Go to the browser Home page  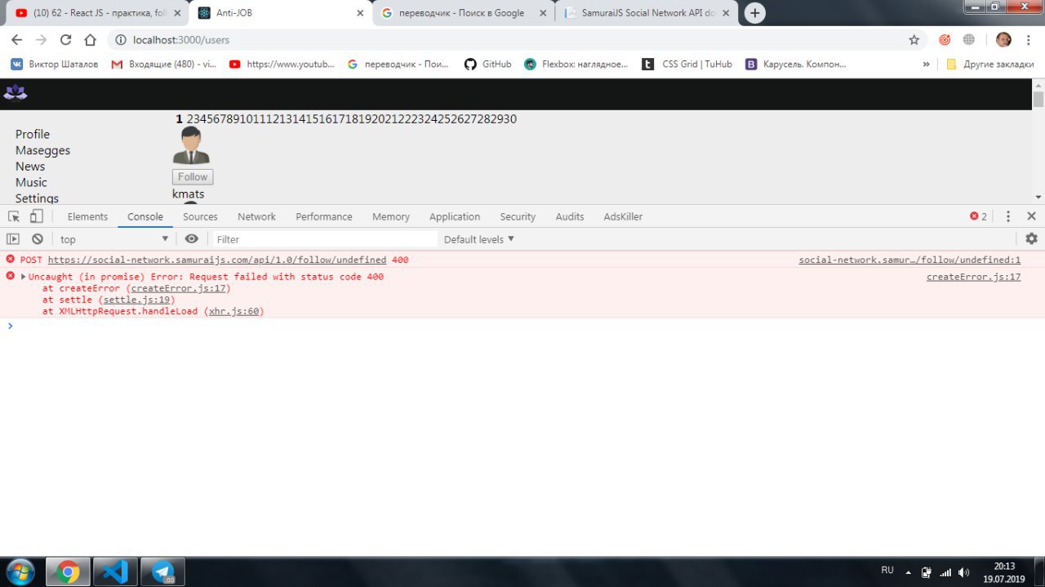[90, 40]
